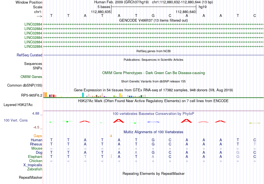Screen dimensions: 264x184
Task: Click the faint A mismatch in Elephant row
Action: coord(153,157)
